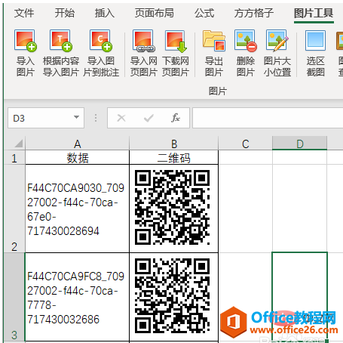
Task: Select 导入图片到批注 tool
Action: (101, 41)
